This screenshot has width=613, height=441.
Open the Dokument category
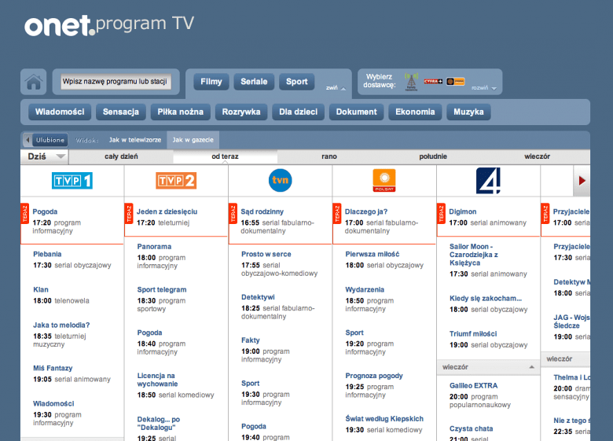tap(357, 112)
